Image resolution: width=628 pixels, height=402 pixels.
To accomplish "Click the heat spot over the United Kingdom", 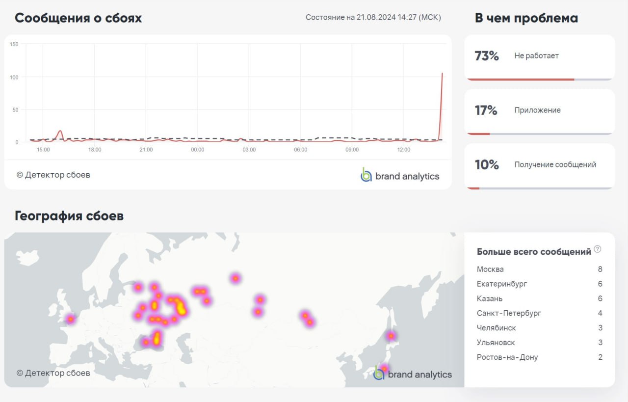I will click(x=71, y=319).
